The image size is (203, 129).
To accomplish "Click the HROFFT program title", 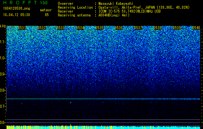I will (21, 3).
